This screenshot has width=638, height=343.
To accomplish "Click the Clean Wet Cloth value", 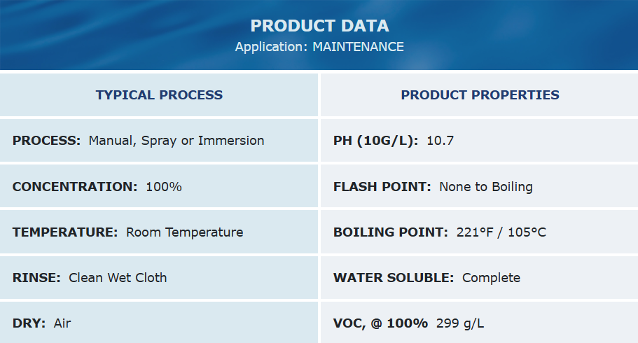I will tap(118, 278).
